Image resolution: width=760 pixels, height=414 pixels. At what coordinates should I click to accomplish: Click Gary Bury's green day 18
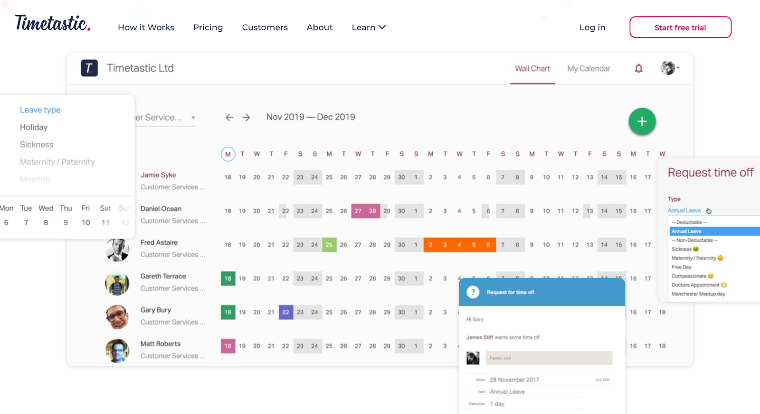click(x=228, y=312)
